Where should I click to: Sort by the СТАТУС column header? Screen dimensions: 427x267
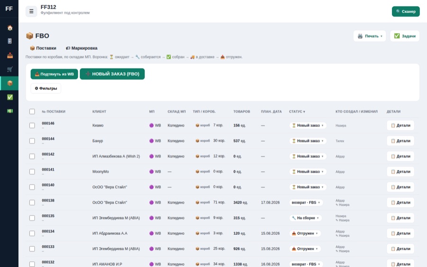297,112
